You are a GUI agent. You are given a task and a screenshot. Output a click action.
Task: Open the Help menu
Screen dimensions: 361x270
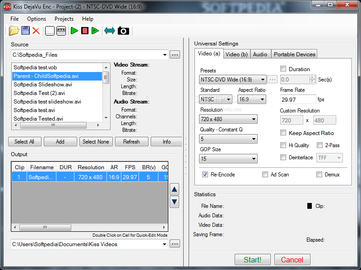pyautogui.click(x=88, y=19)
